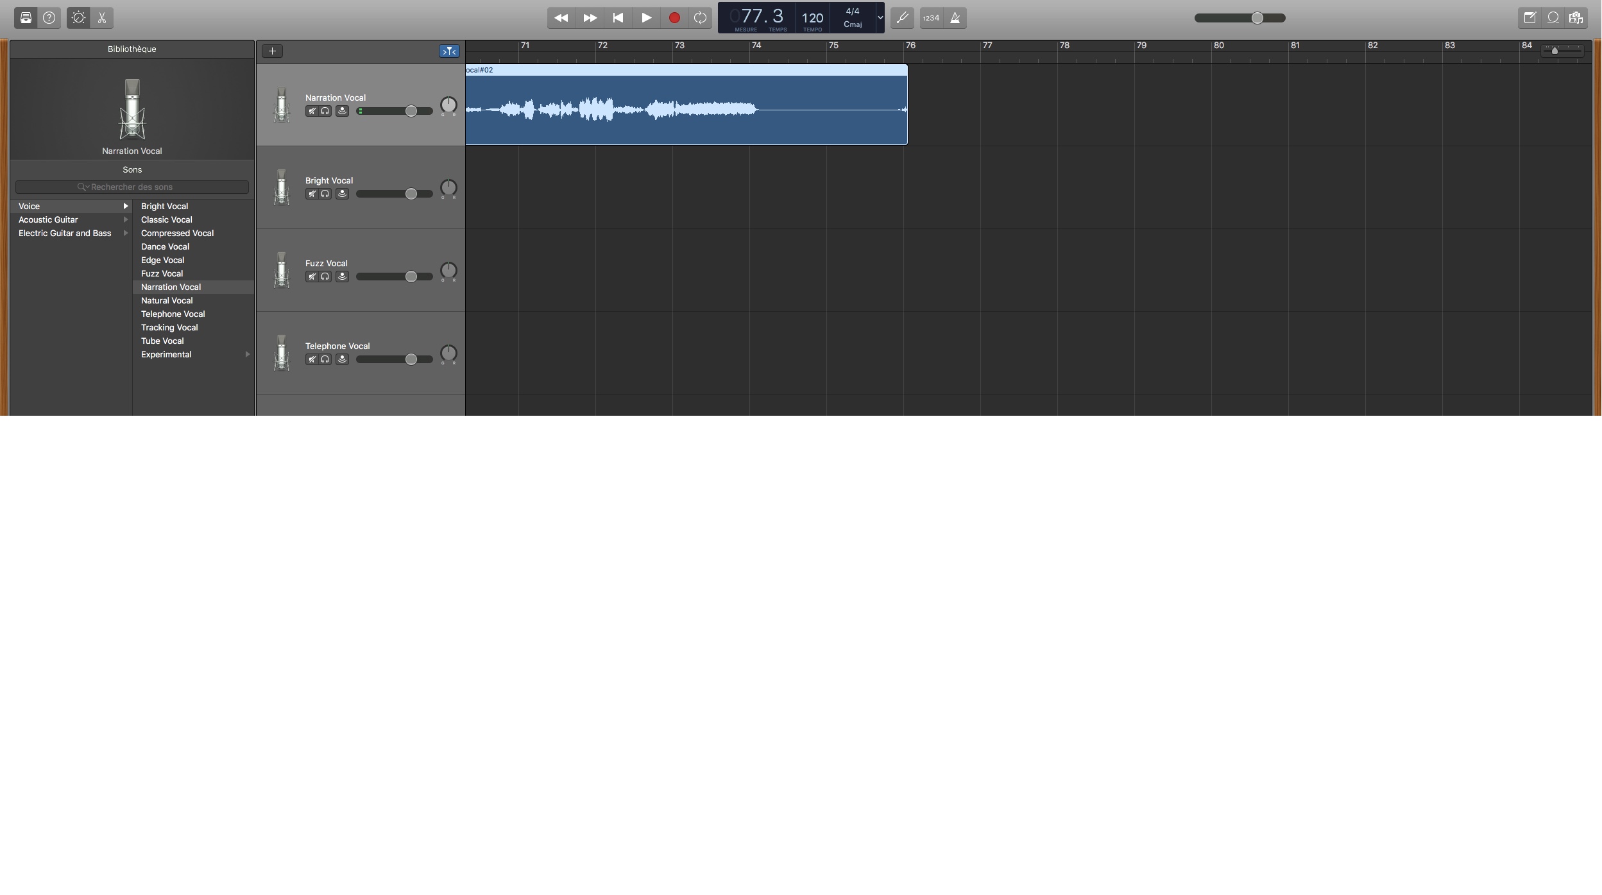Expand the Acoustic Guitar category

126,219
